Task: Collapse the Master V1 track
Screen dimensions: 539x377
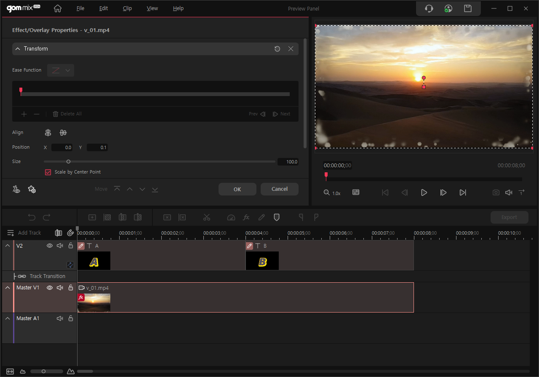Action: click(8, 288)
